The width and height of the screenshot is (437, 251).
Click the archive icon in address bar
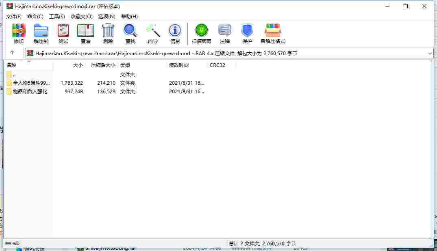click(x=30, y=53)
